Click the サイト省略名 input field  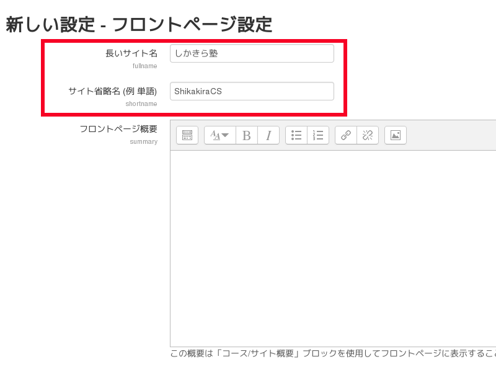tap(252, 91)
